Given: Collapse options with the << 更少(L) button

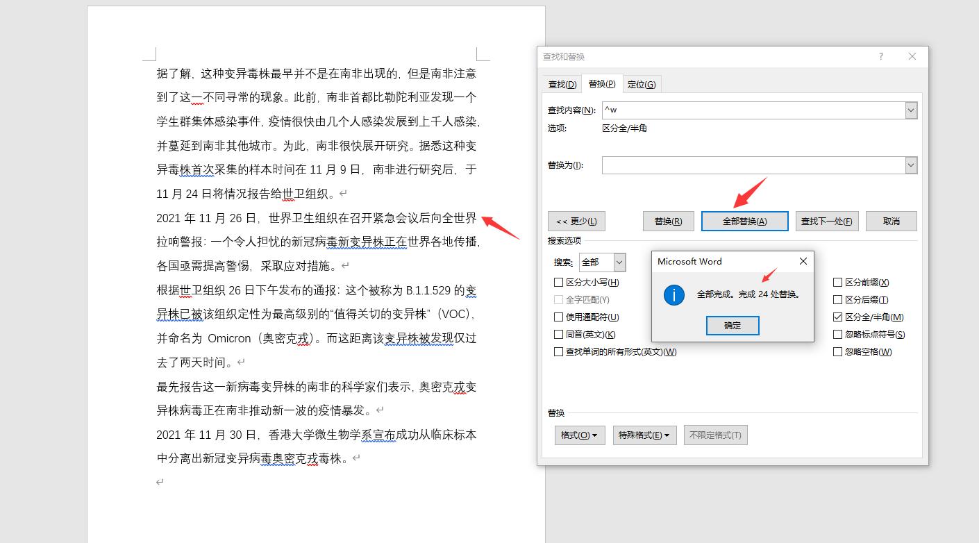Looking at the screenshot, I should tap(576, 220).
